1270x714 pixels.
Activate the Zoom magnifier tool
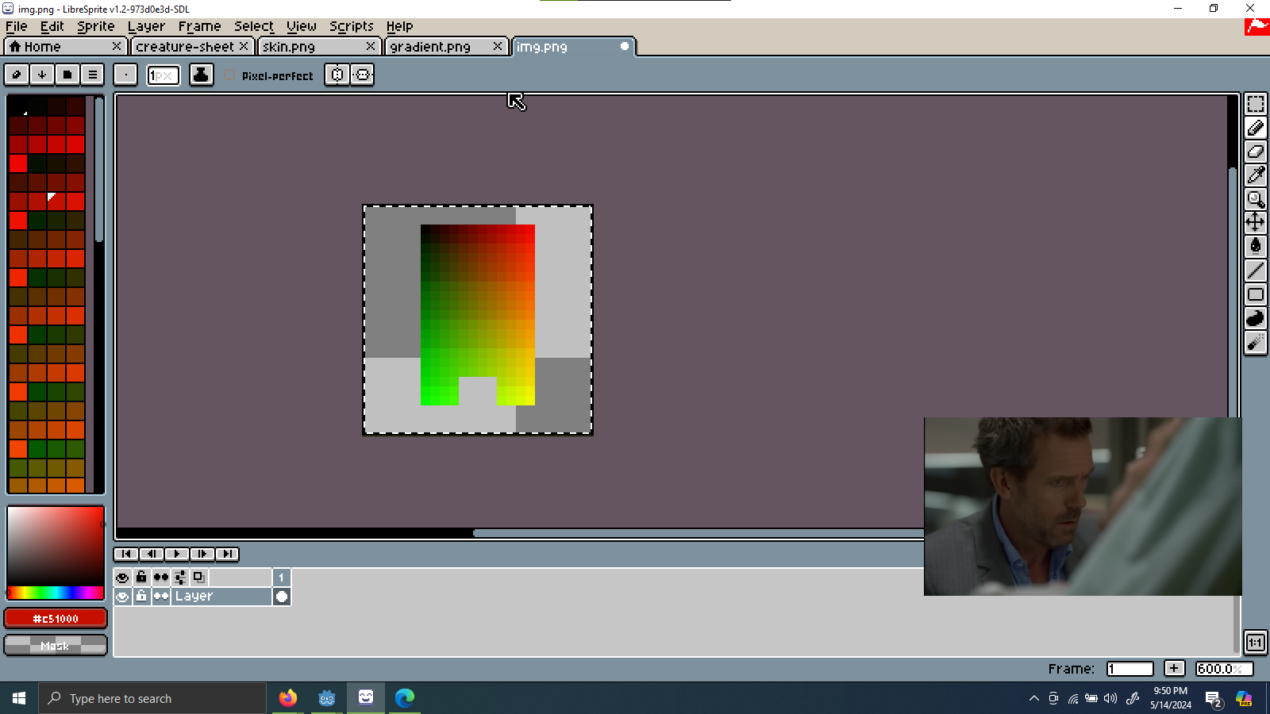coord(1255,199)
